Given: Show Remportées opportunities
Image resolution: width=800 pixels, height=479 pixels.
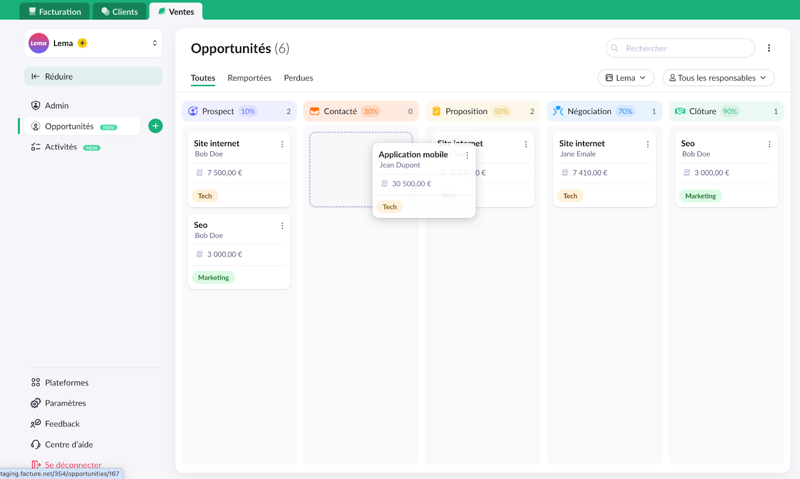Looking at the screenshot, I should [x=249, y=78].
